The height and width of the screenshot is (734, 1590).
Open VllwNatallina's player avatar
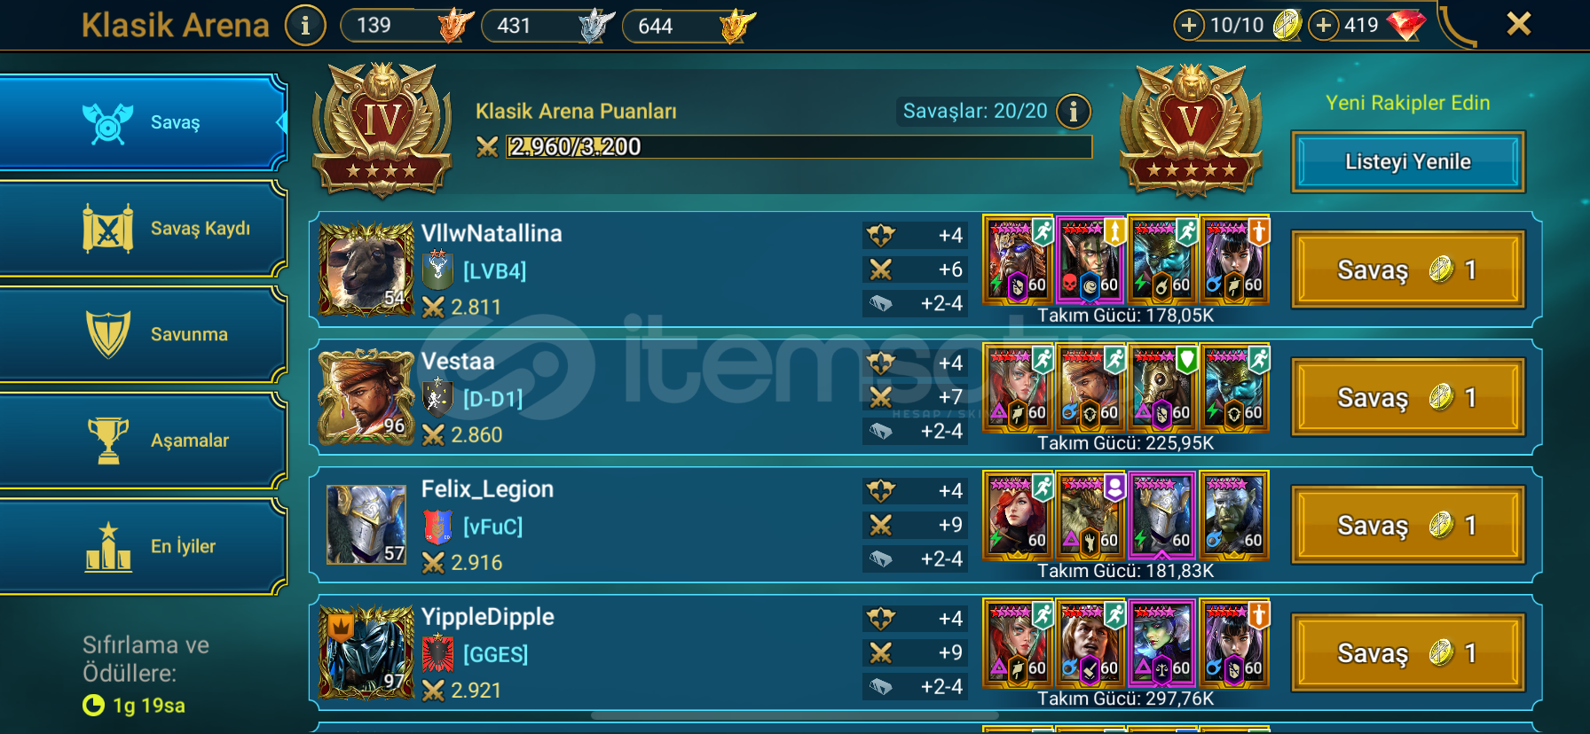click(366, 269)
